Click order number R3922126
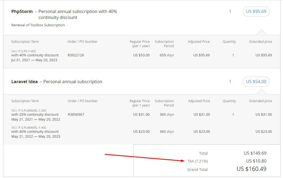Image resolution: width=283 pixels, height=178 pixels. coord(76,55)
